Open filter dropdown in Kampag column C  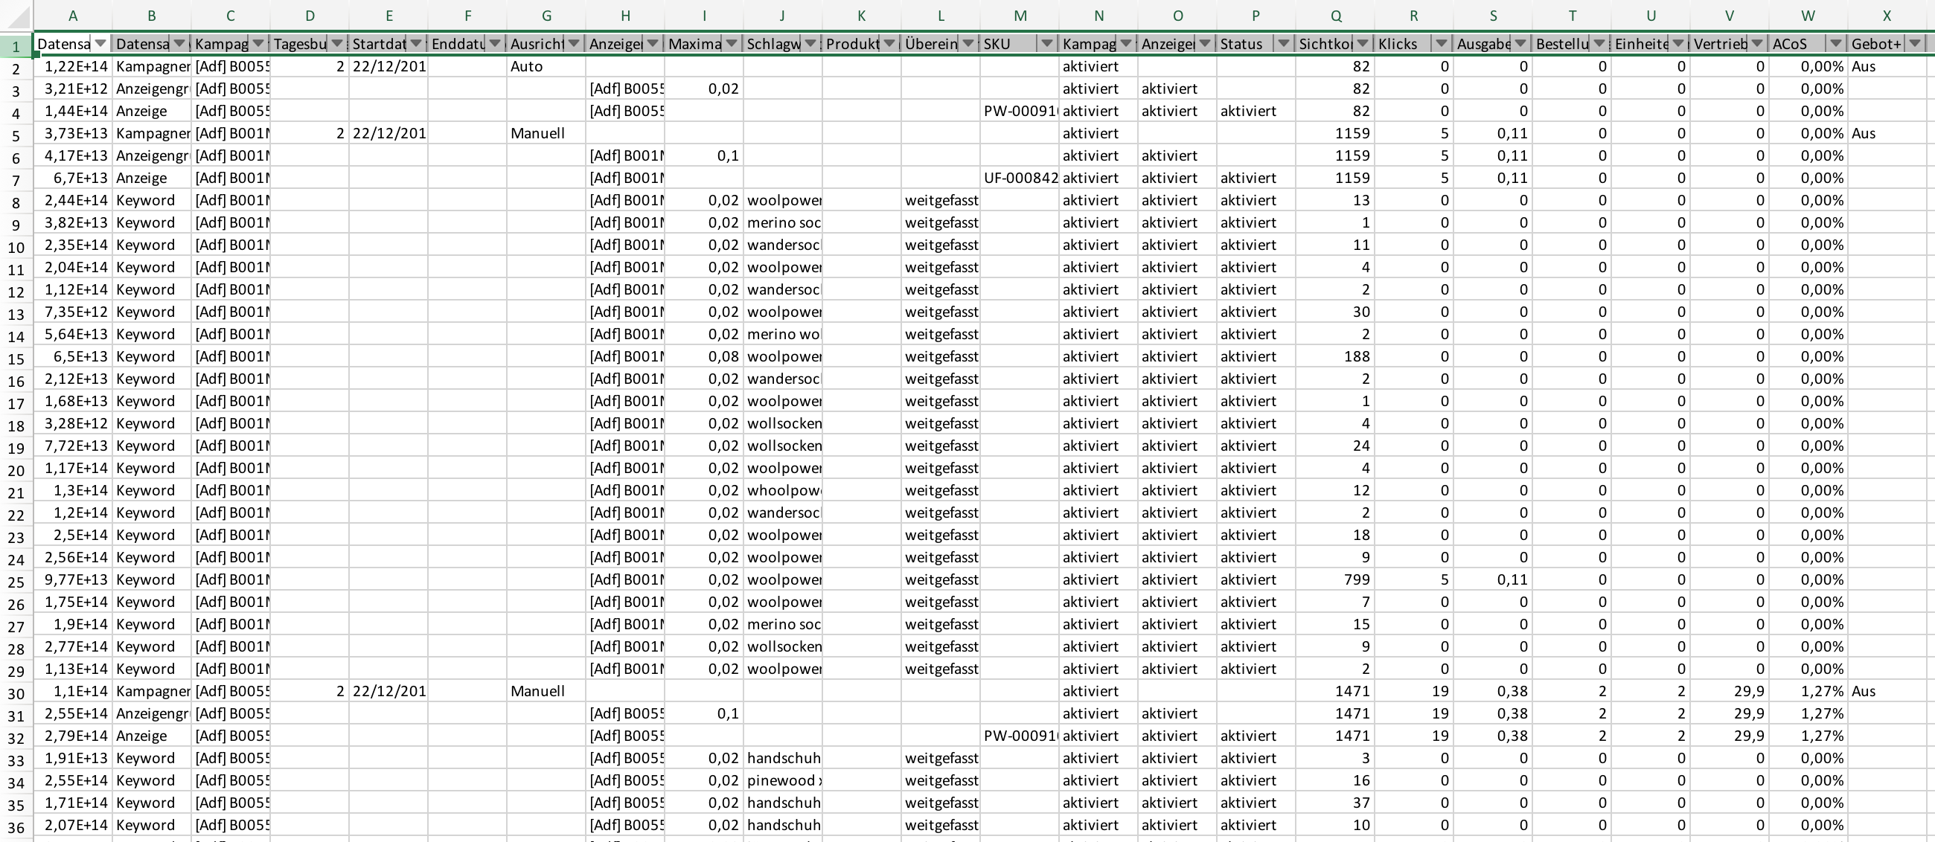pyautogui.click(x=258, y=44)
